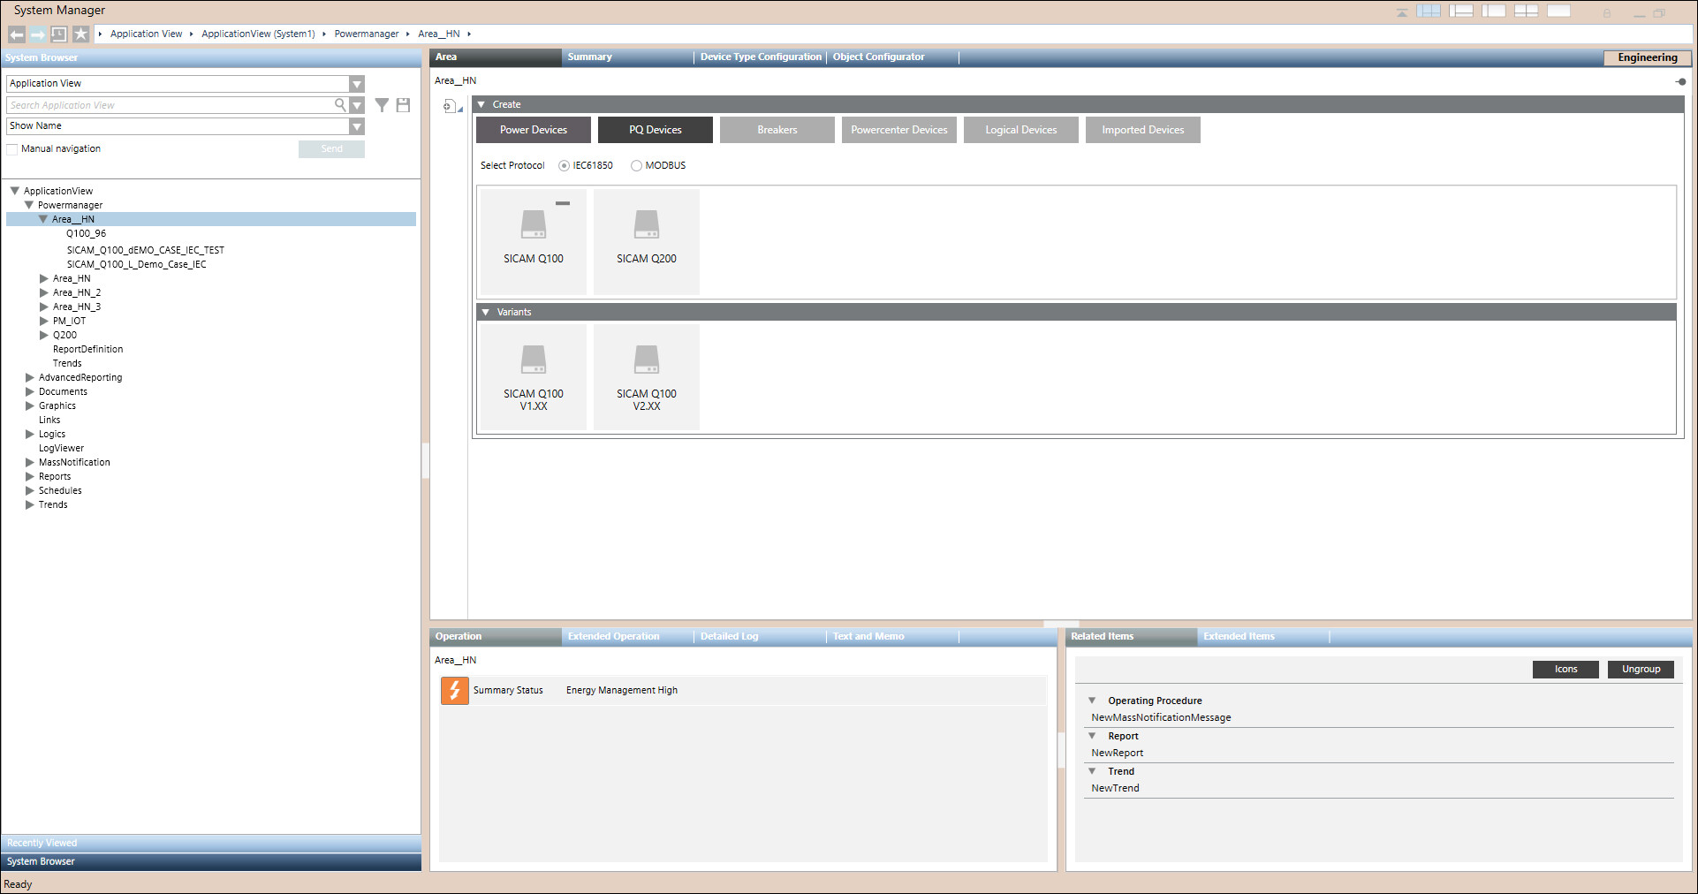Open the Object Configurator tab
Image resolution: width=1698 pixels, height=894 pixels.
point(878,57)
